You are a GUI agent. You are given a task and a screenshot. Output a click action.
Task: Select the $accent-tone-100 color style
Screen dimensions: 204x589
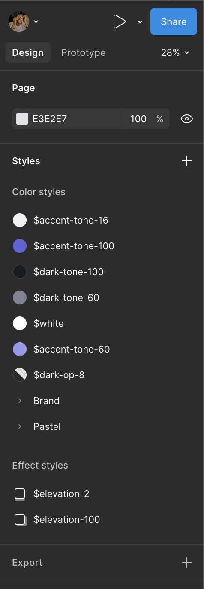coord(74,246)
